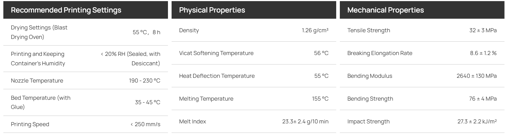
Task: Select the 2640 ± 130 MPa bending modulus
Action: (477, 76)
